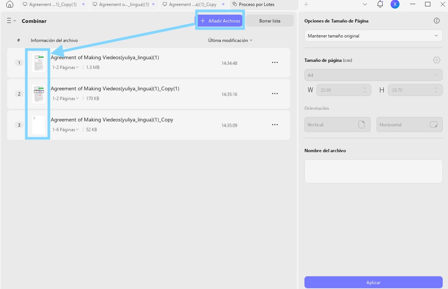
Task: Open the page size settings gear
Action: coord(437,60)
